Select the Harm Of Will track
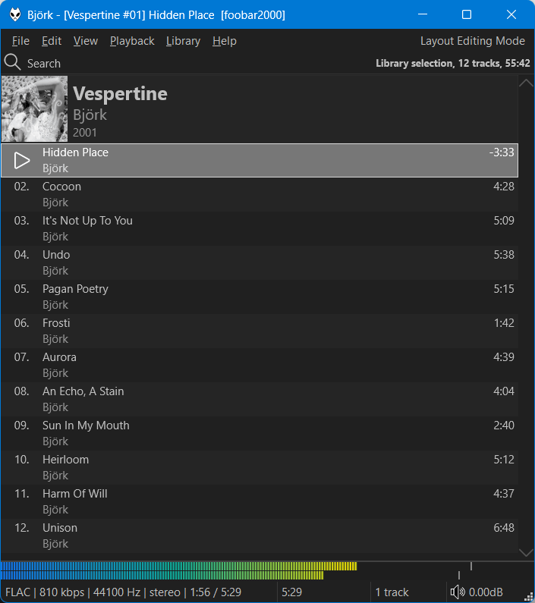 [260, 501]
